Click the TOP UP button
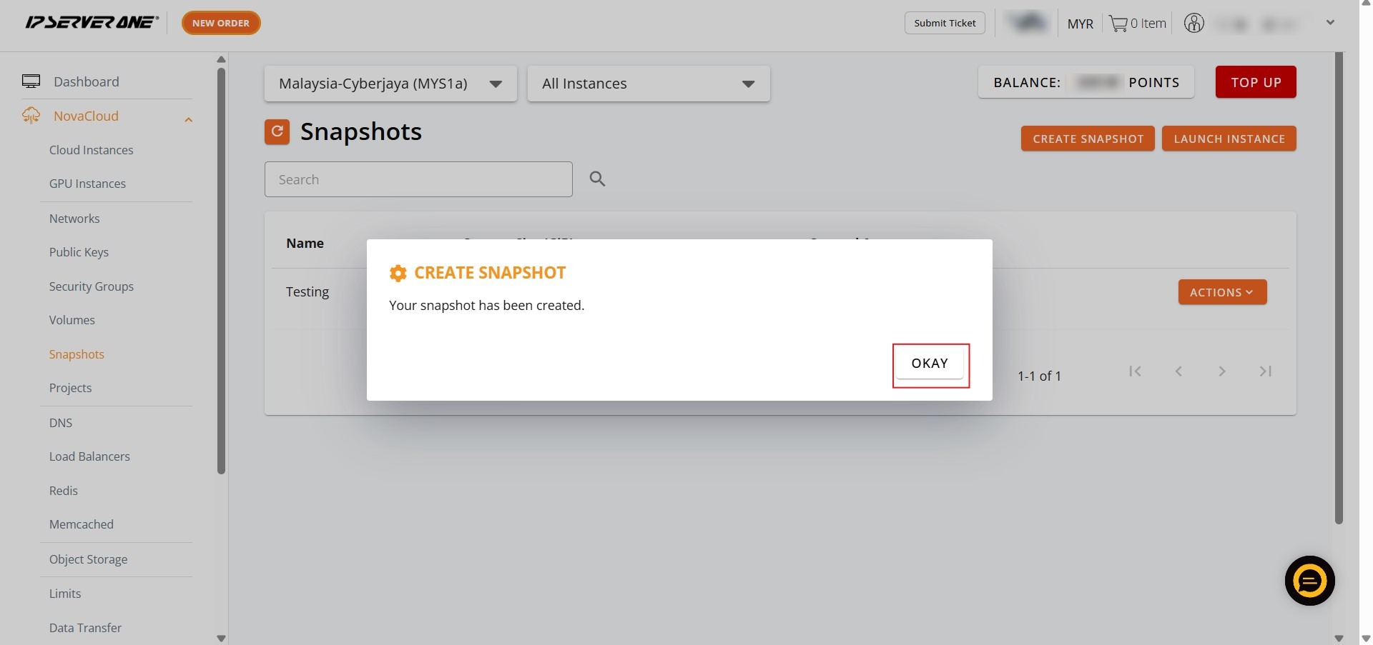The image size is (1373, 645). 1255,82
